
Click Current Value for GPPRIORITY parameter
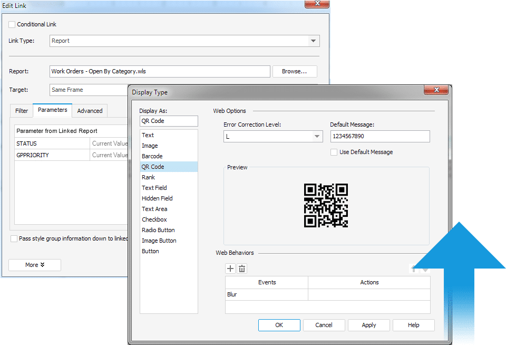point(110,155)
